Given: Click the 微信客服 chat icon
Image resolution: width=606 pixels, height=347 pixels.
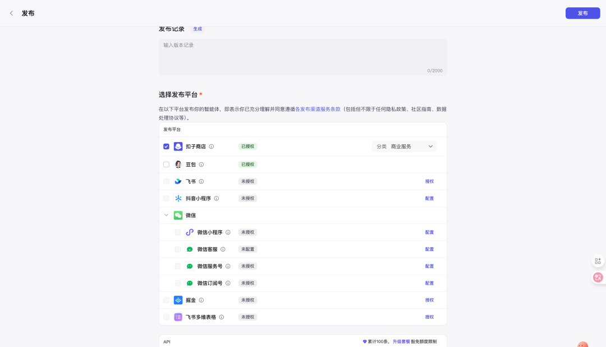Looking at the screenshot, I should pos(190,249).
